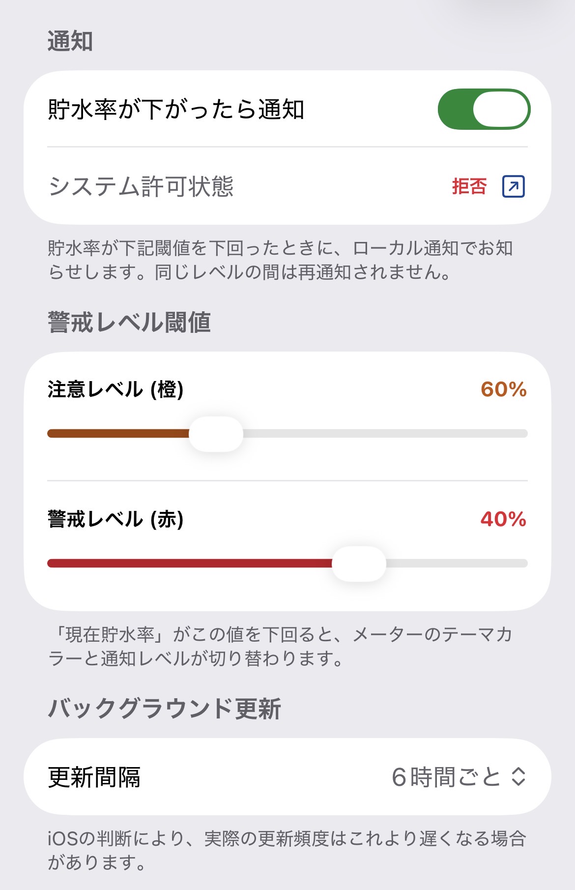The width and height of the screenshot is (575, 890).
Task: Click the 警戒レベル (赤) label
Action: pos(115,519)
